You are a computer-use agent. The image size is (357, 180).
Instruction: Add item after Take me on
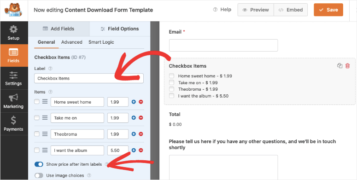(134, 118)
